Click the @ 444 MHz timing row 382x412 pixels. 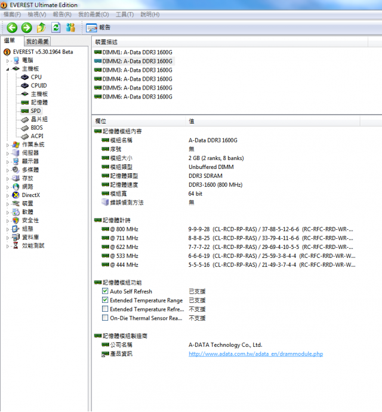click(x=228, y=265)
